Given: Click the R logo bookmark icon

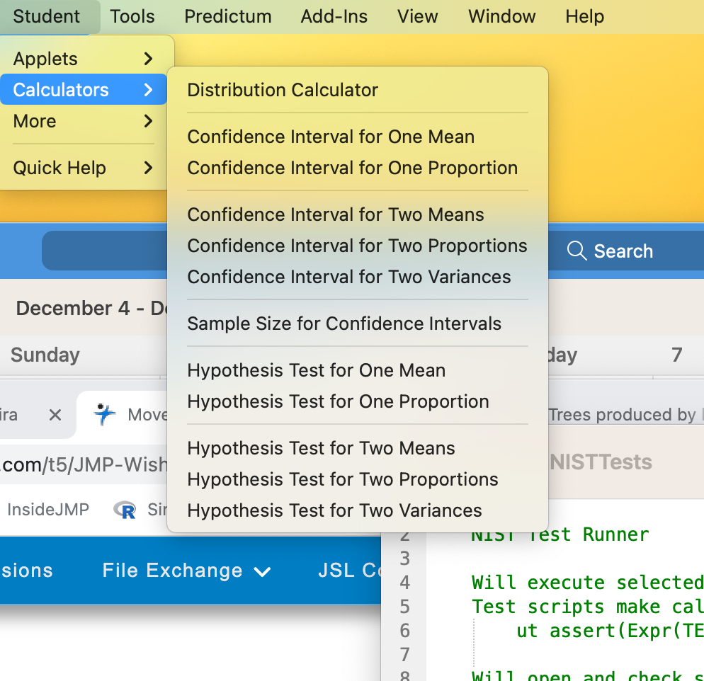Looking at the screenshot, I should (x=125, y=509).
